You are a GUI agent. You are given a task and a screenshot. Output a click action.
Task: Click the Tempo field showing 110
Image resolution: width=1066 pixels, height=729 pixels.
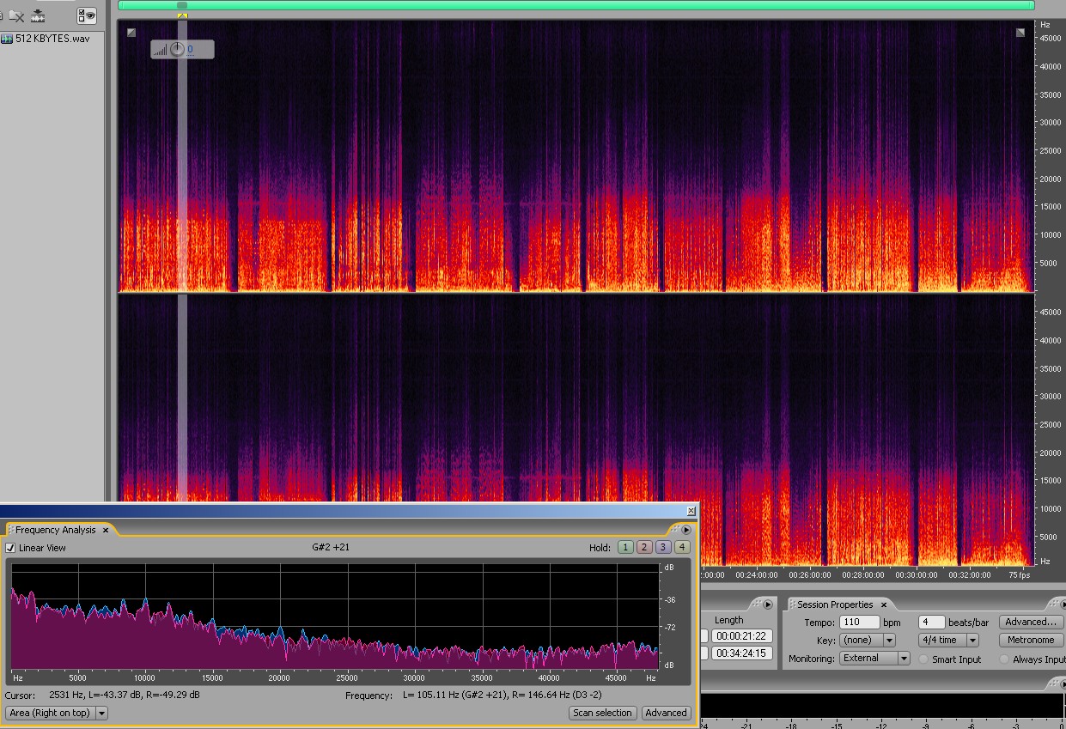(x=859, y=622)
